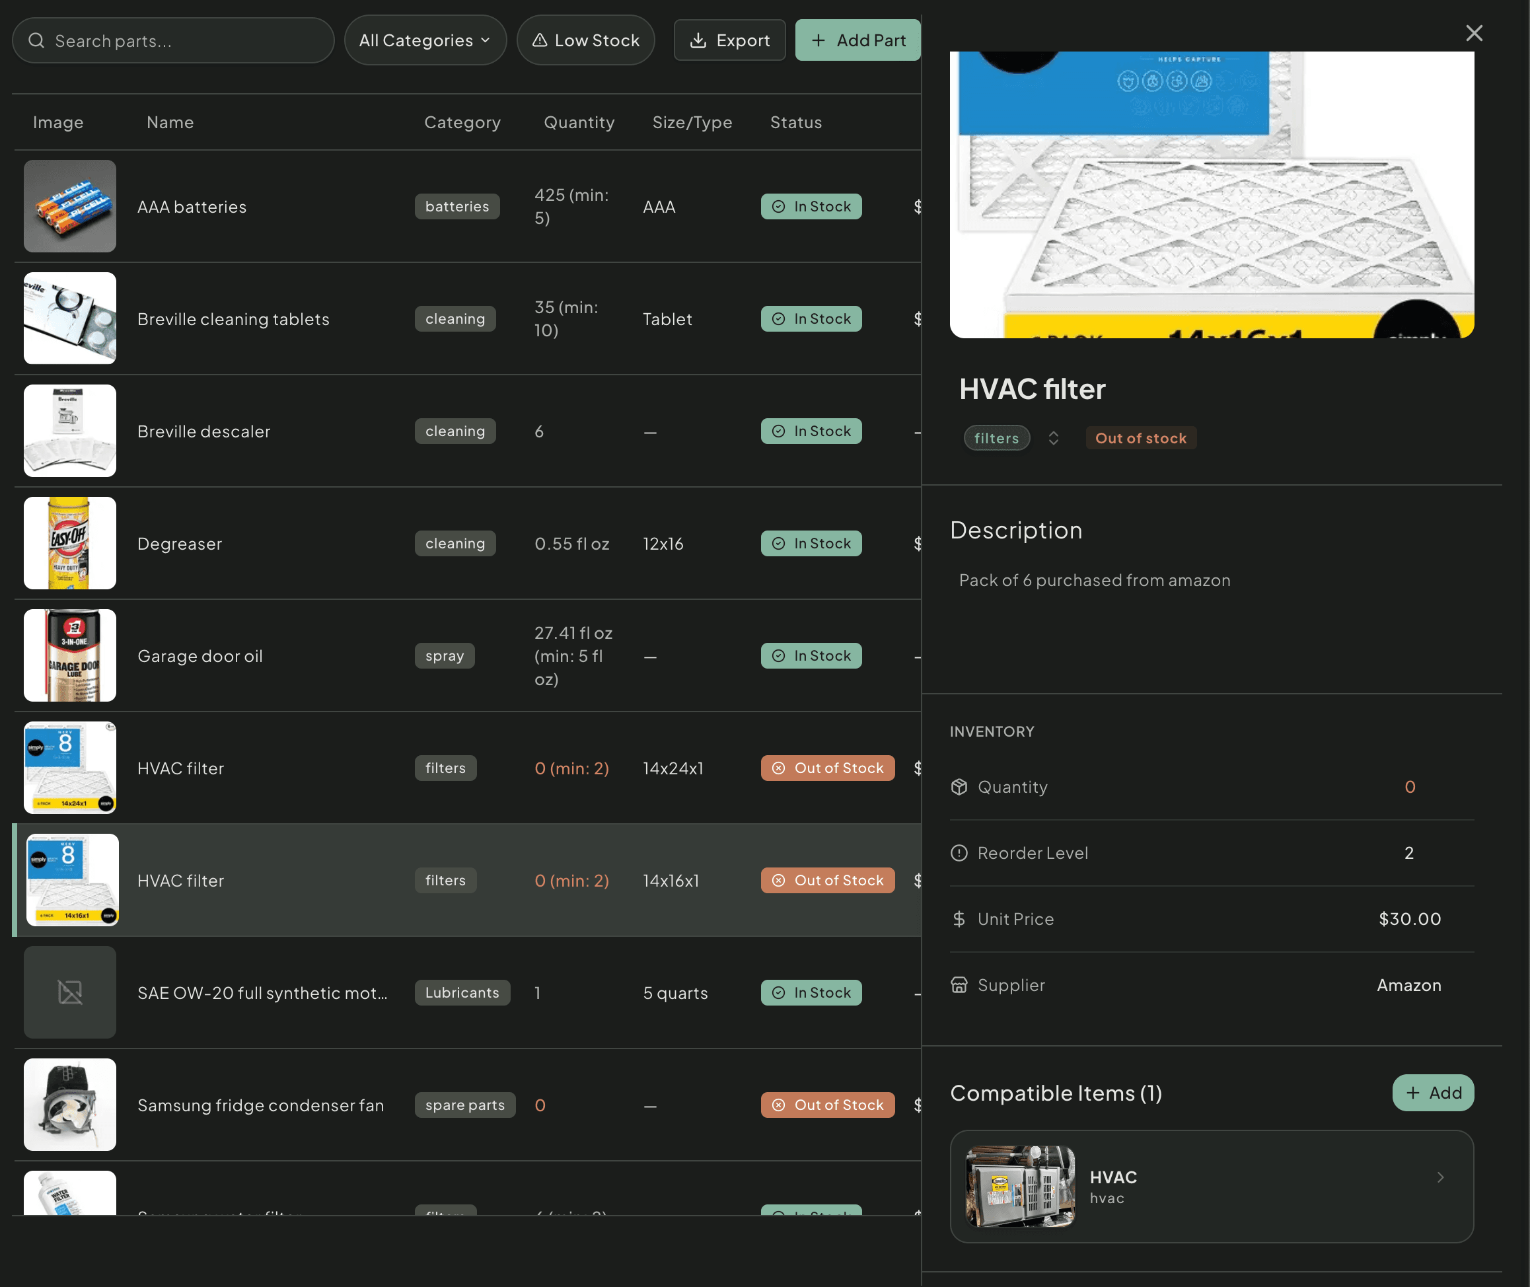
Task: Click the dollar icon beside Unit Price
Action: (959, 918)
